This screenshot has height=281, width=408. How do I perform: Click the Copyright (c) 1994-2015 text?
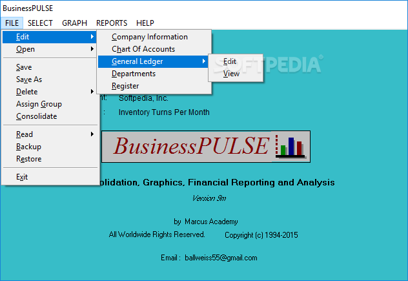coord(261,235)
